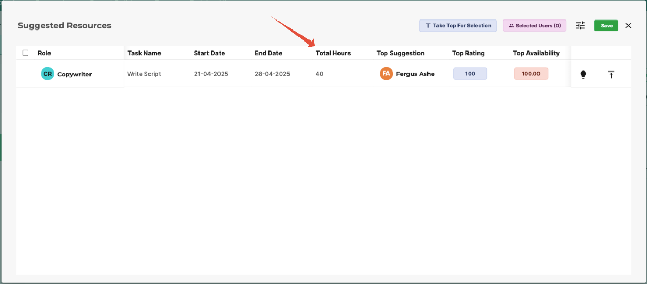The width and height of the screenshot is (647, 284).
Task: Sort by the Role column header
Action: [x=44, y=53]
